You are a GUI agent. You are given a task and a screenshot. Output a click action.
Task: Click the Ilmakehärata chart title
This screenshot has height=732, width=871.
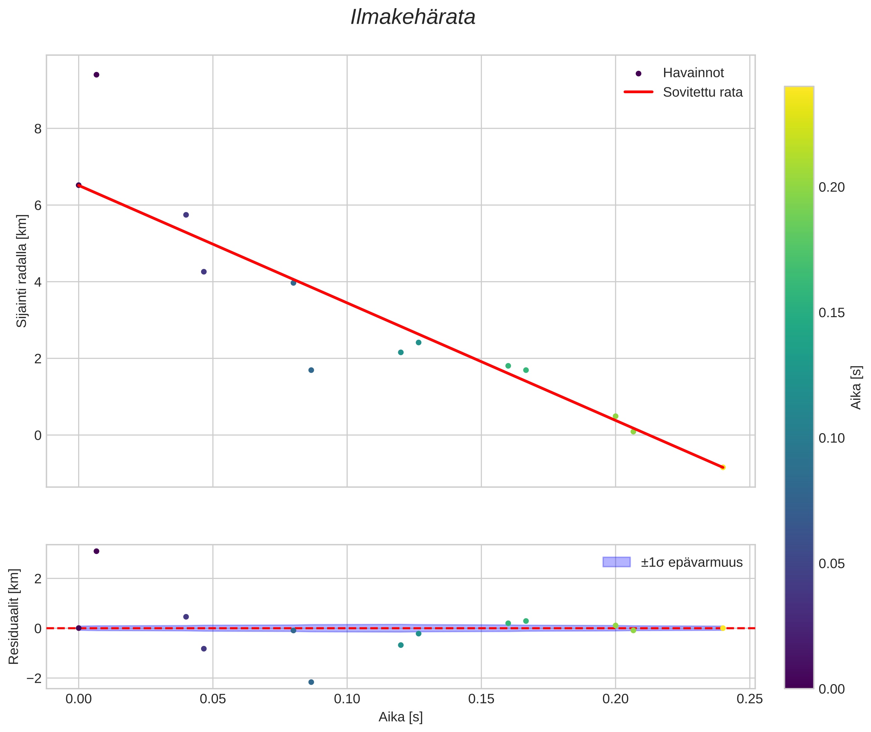[413, 17]
